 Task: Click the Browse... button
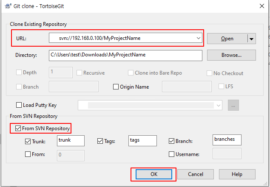click(x=231, y=55)
